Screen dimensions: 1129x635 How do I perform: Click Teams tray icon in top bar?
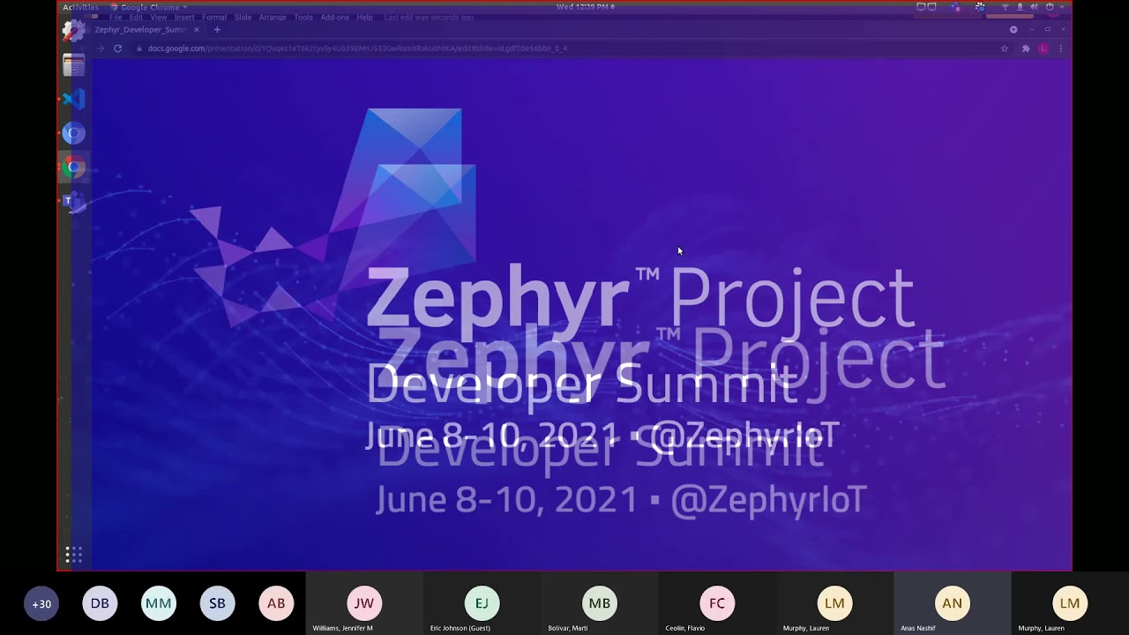tap(955, 7)
